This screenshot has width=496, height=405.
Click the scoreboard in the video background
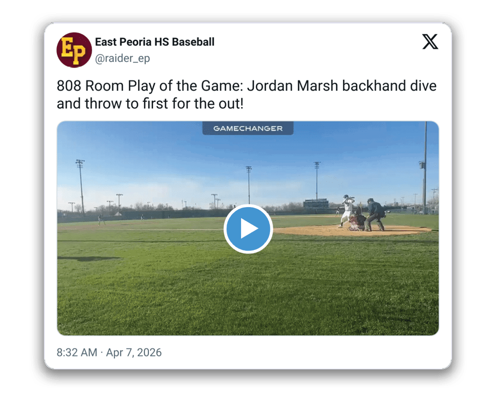[x=315, y=204]
